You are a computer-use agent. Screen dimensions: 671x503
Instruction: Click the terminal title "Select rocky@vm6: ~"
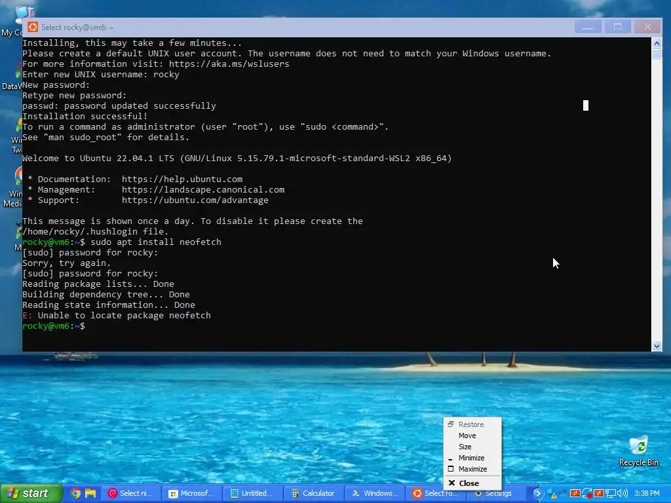click(x=77, y=28)
